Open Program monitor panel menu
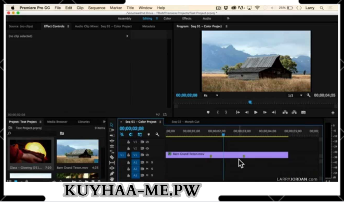Screen dimensions: 344x202 tap(226, 26)
